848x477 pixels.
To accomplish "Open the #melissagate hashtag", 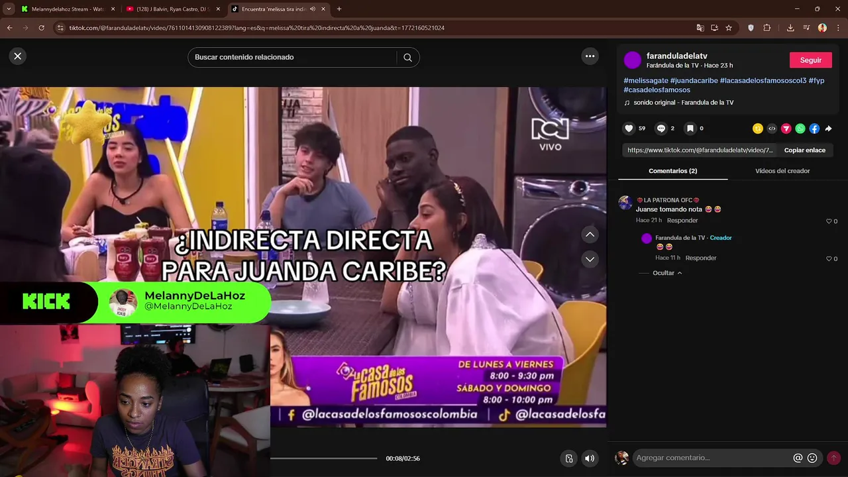I will point(646,80).
